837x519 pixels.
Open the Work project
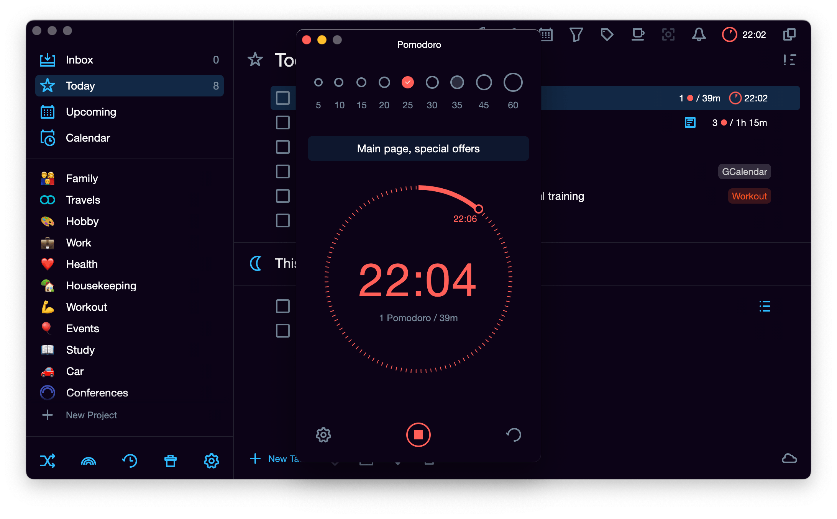pyautogui.click(x=130, y=243)
